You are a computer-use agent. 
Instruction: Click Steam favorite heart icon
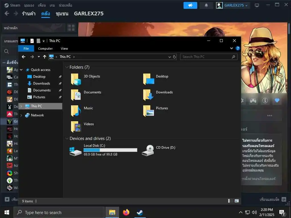point(277,100)
